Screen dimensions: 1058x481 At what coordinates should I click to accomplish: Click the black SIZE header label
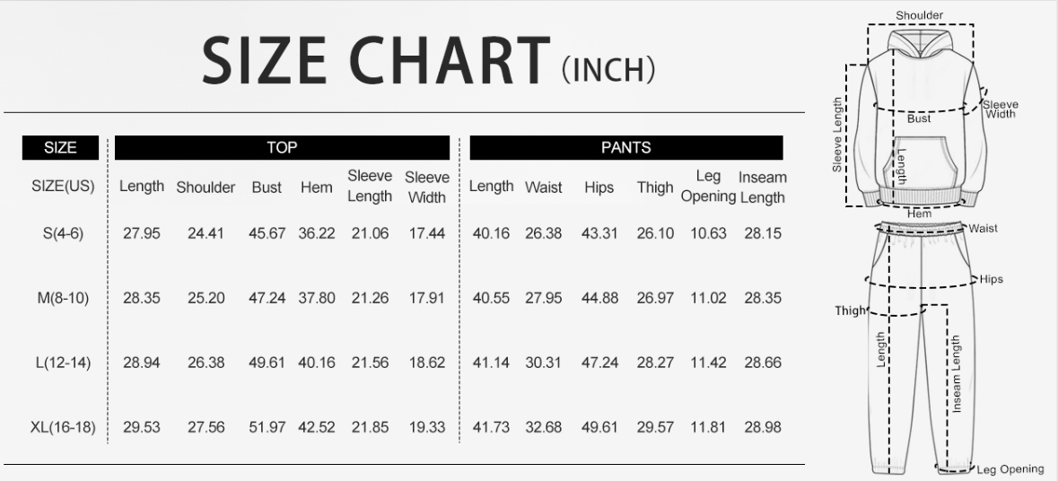point(60,147)
